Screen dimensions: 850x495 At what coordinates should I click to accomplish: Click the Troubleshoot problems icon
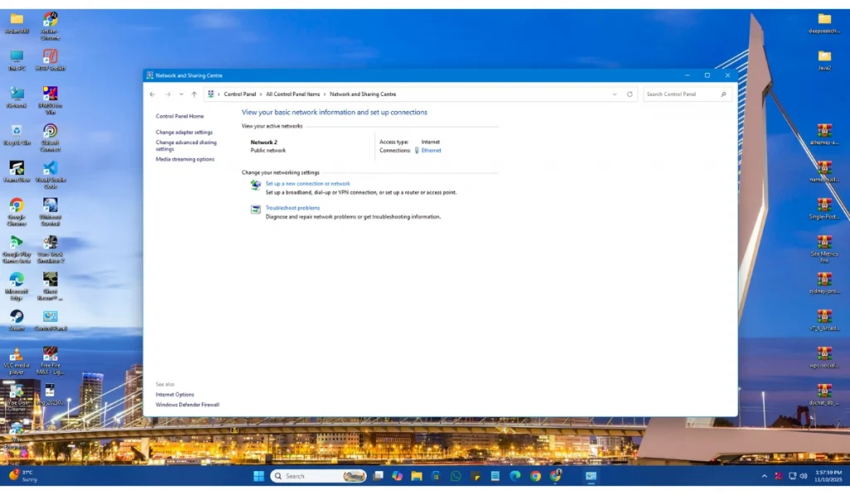256,210
